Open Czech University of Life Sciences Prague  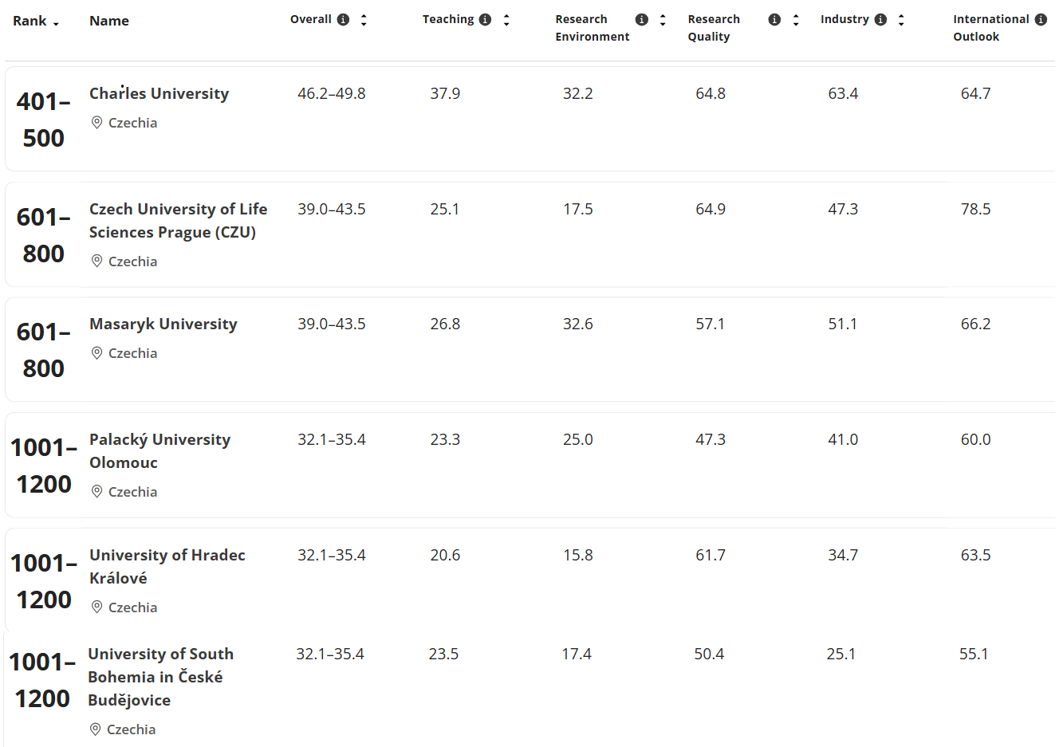178,221
